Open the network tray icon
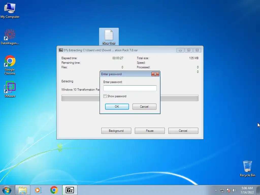The height and width of the screenshot is (195, 260). (x=222, y=190)
